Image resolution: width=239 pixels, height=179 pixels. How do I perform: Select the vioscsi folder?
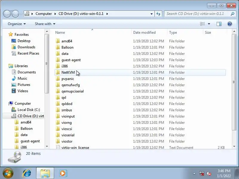coord(67,129)
